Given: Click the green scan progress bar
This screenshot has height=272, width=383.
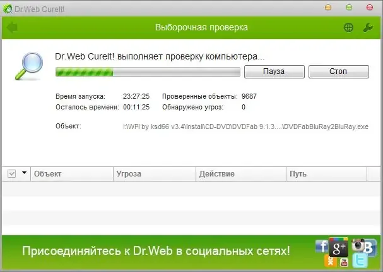Looking at the screenshot, I should 148,72.
